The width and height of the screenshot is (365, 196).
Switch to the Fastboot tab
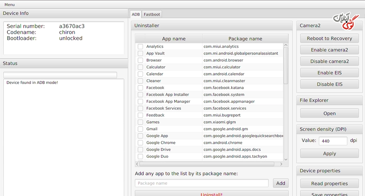[x=152, y=14]
